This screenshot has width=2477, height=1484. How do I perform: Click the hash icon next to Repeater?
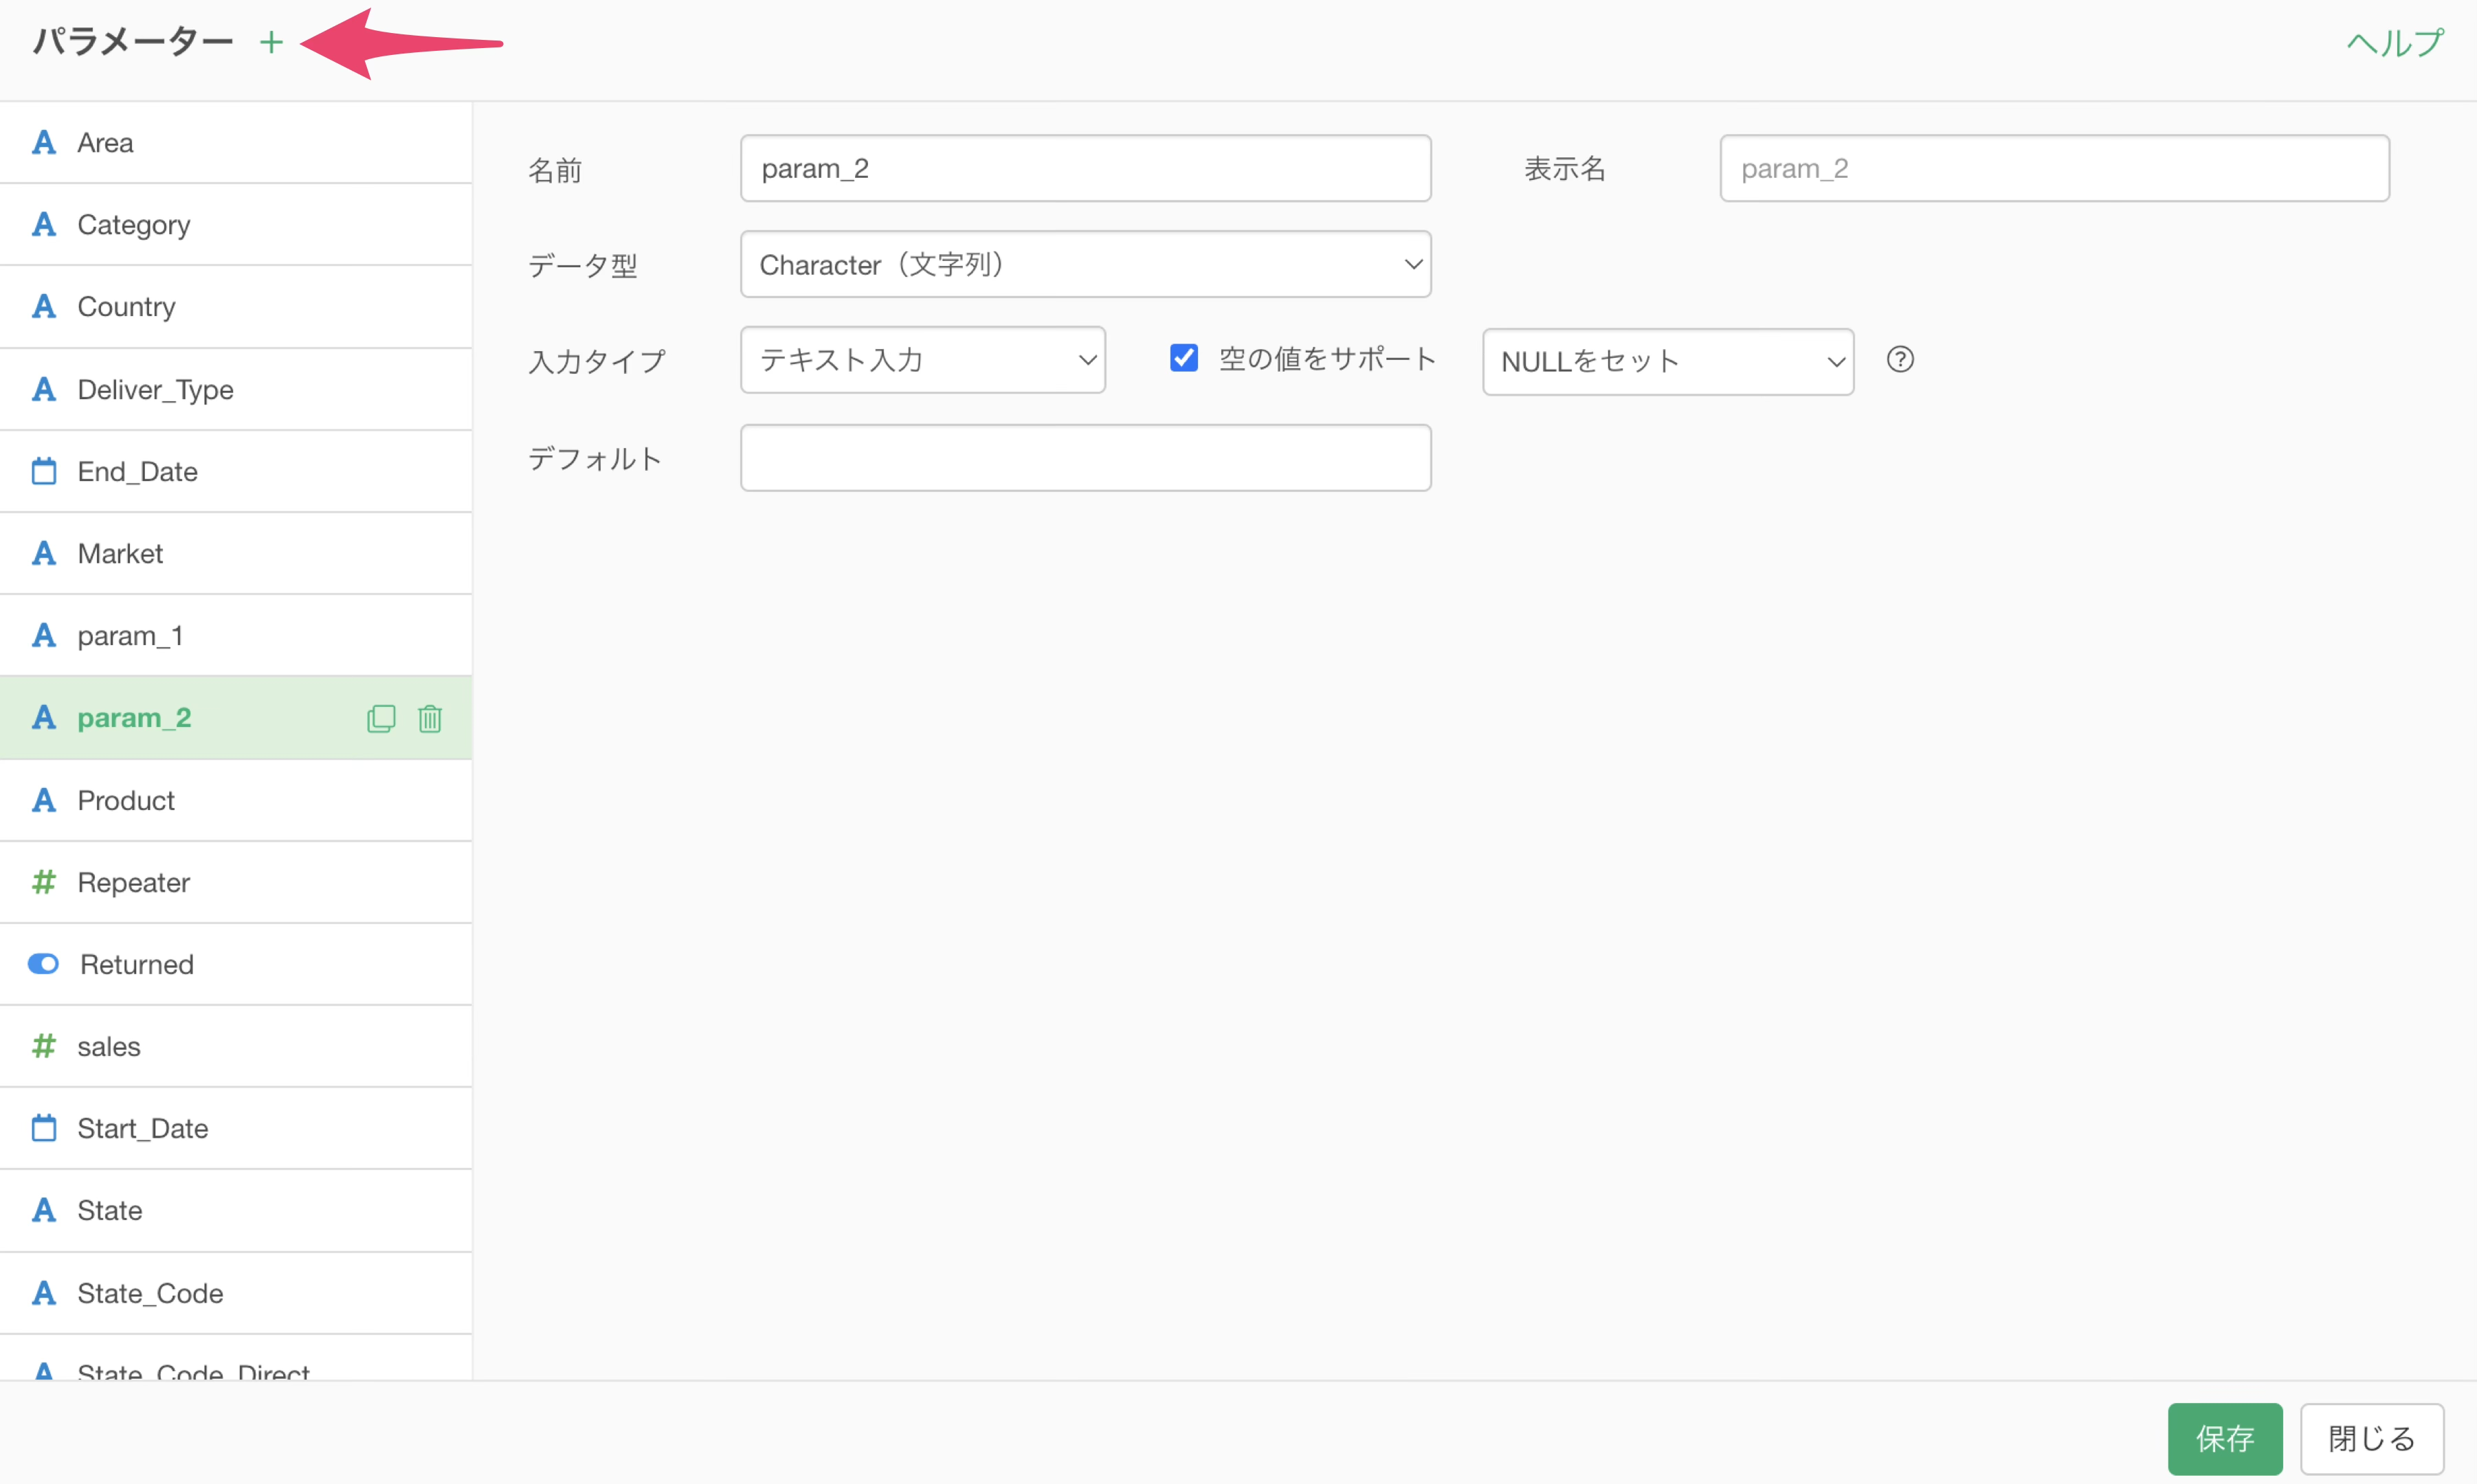[x=44, y=882]
